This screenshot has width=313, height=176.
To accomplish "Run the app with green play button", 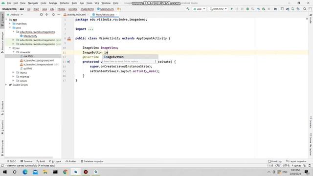I will tap(231, 9).
